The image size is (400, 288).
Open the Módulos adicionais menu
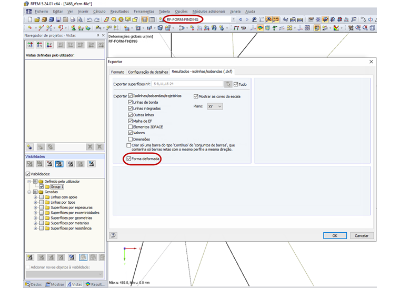click(x=208, y=12)
